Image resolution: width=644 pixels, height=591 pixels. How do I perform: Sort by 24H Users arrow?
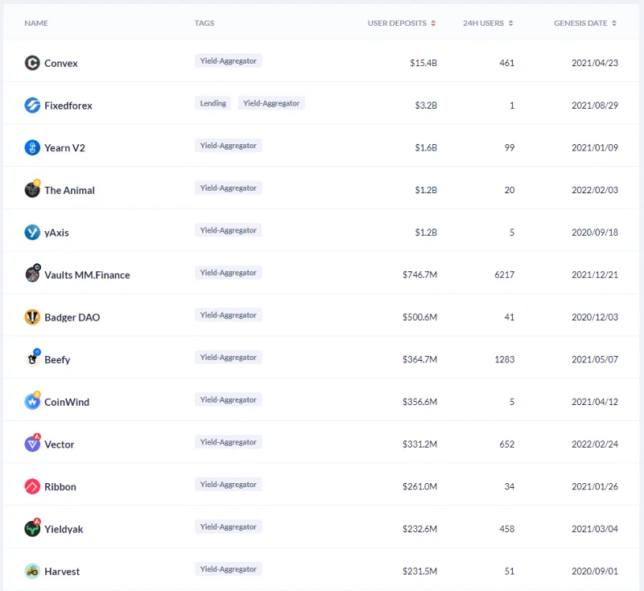click(510, 23)
